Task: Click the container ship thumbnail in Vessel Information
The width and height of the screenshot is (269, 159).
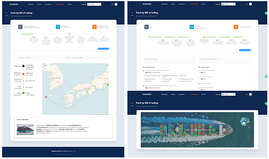Action: [x=25, y=129]
